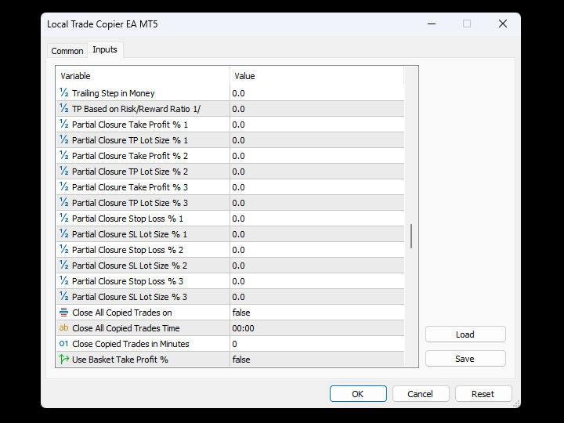This screenshot has width=564, height=423.
Task: Click the icon beside Partial Closure Take Profit % 2
Action: tap(64, 155)
